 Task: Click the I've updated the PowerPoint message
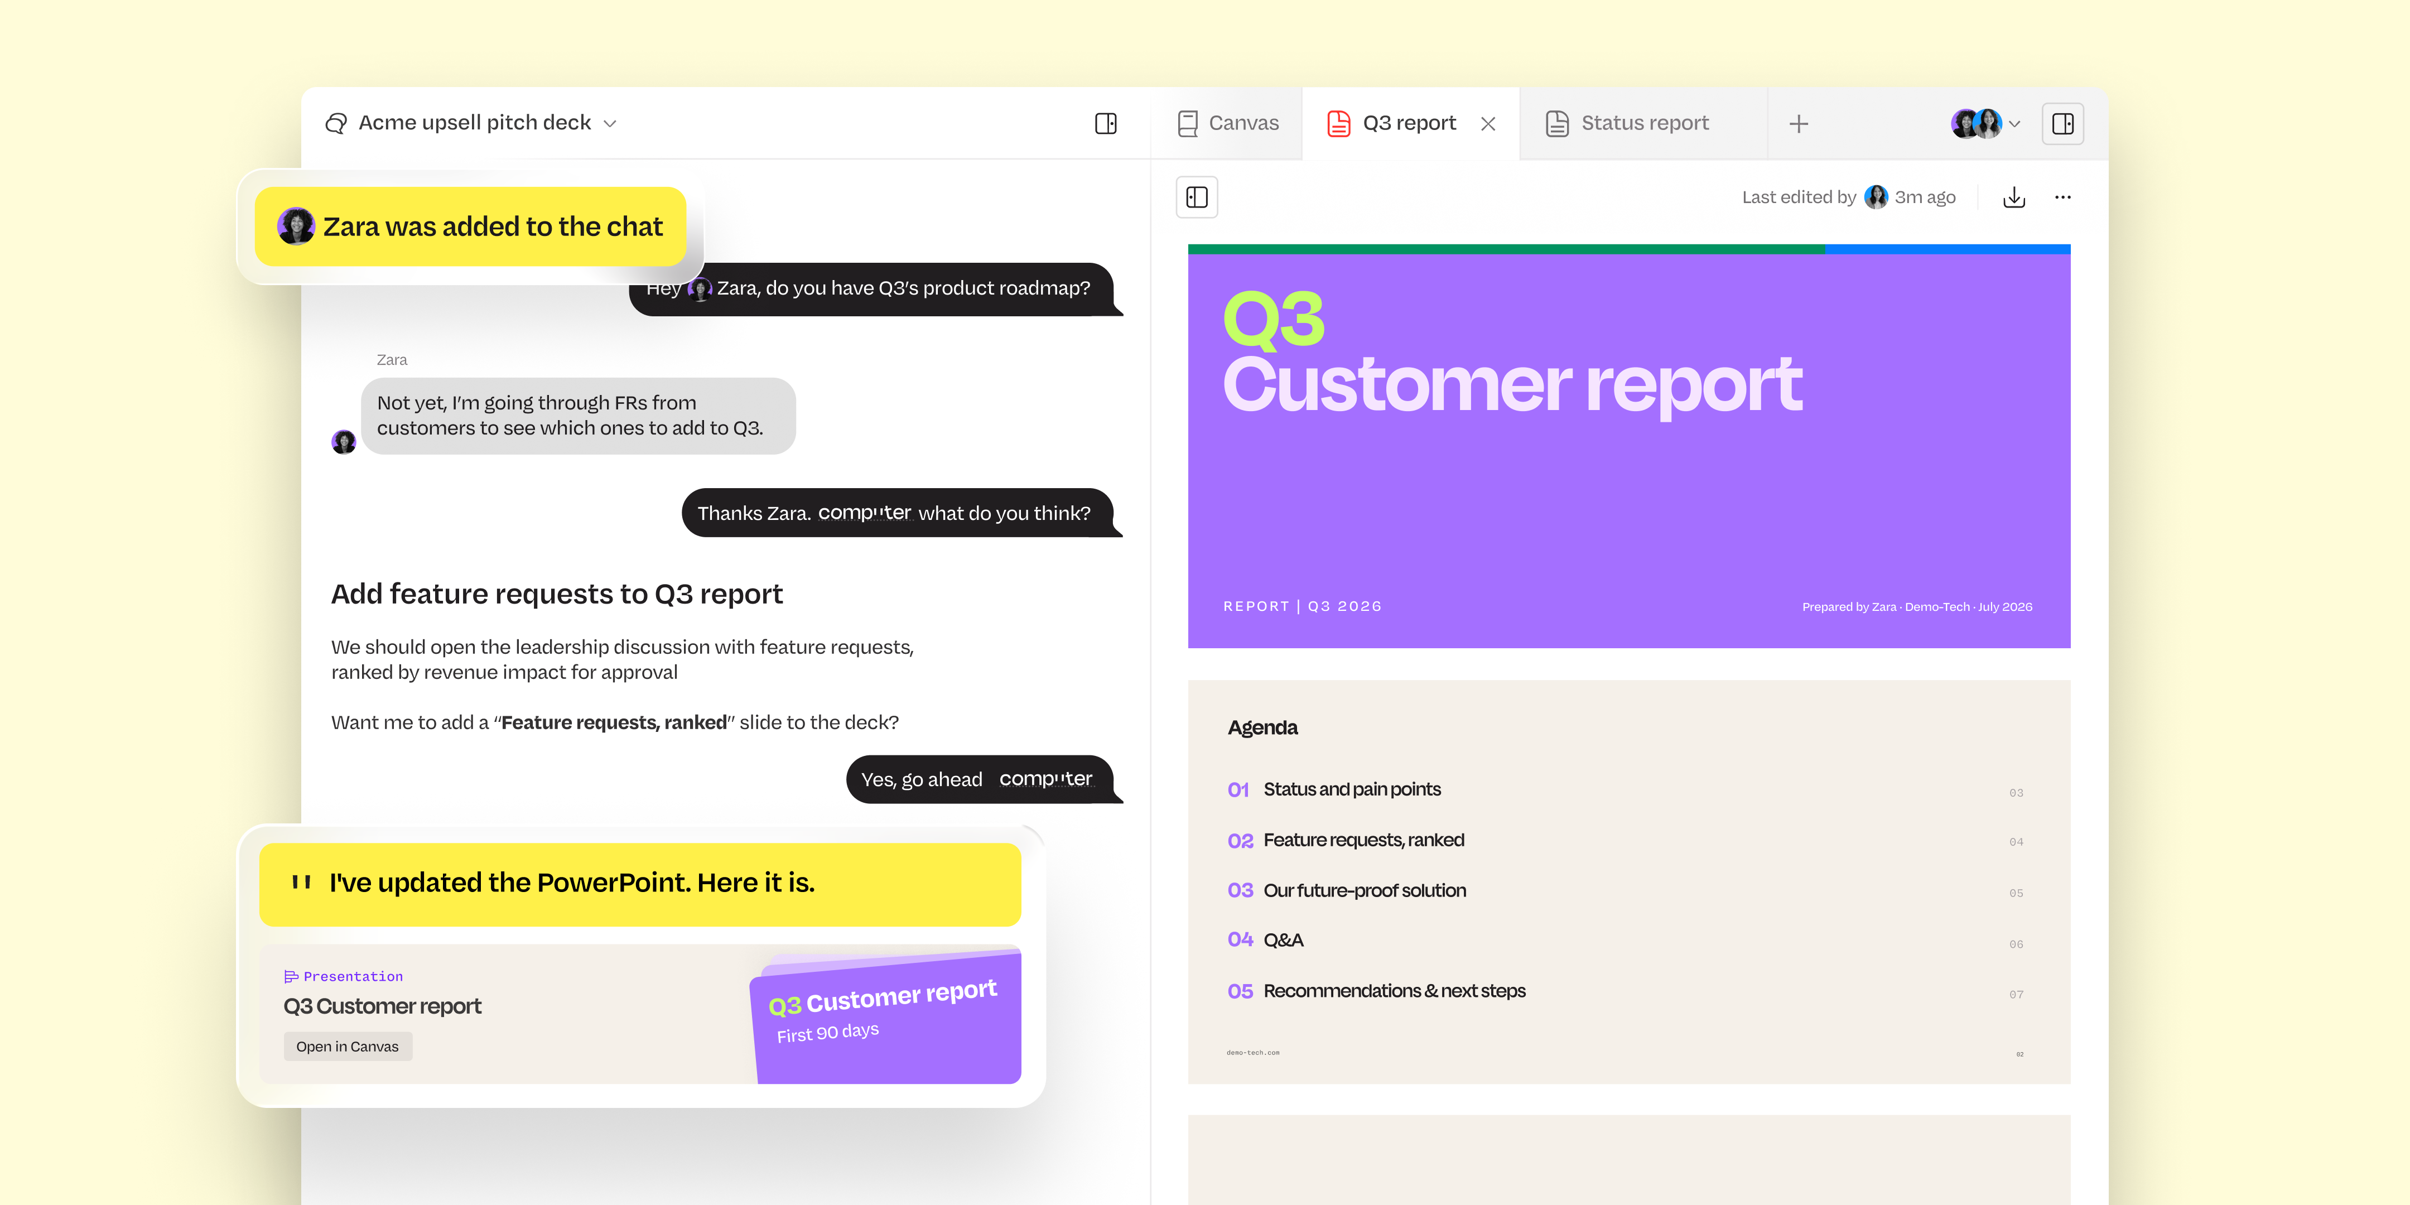640,884
